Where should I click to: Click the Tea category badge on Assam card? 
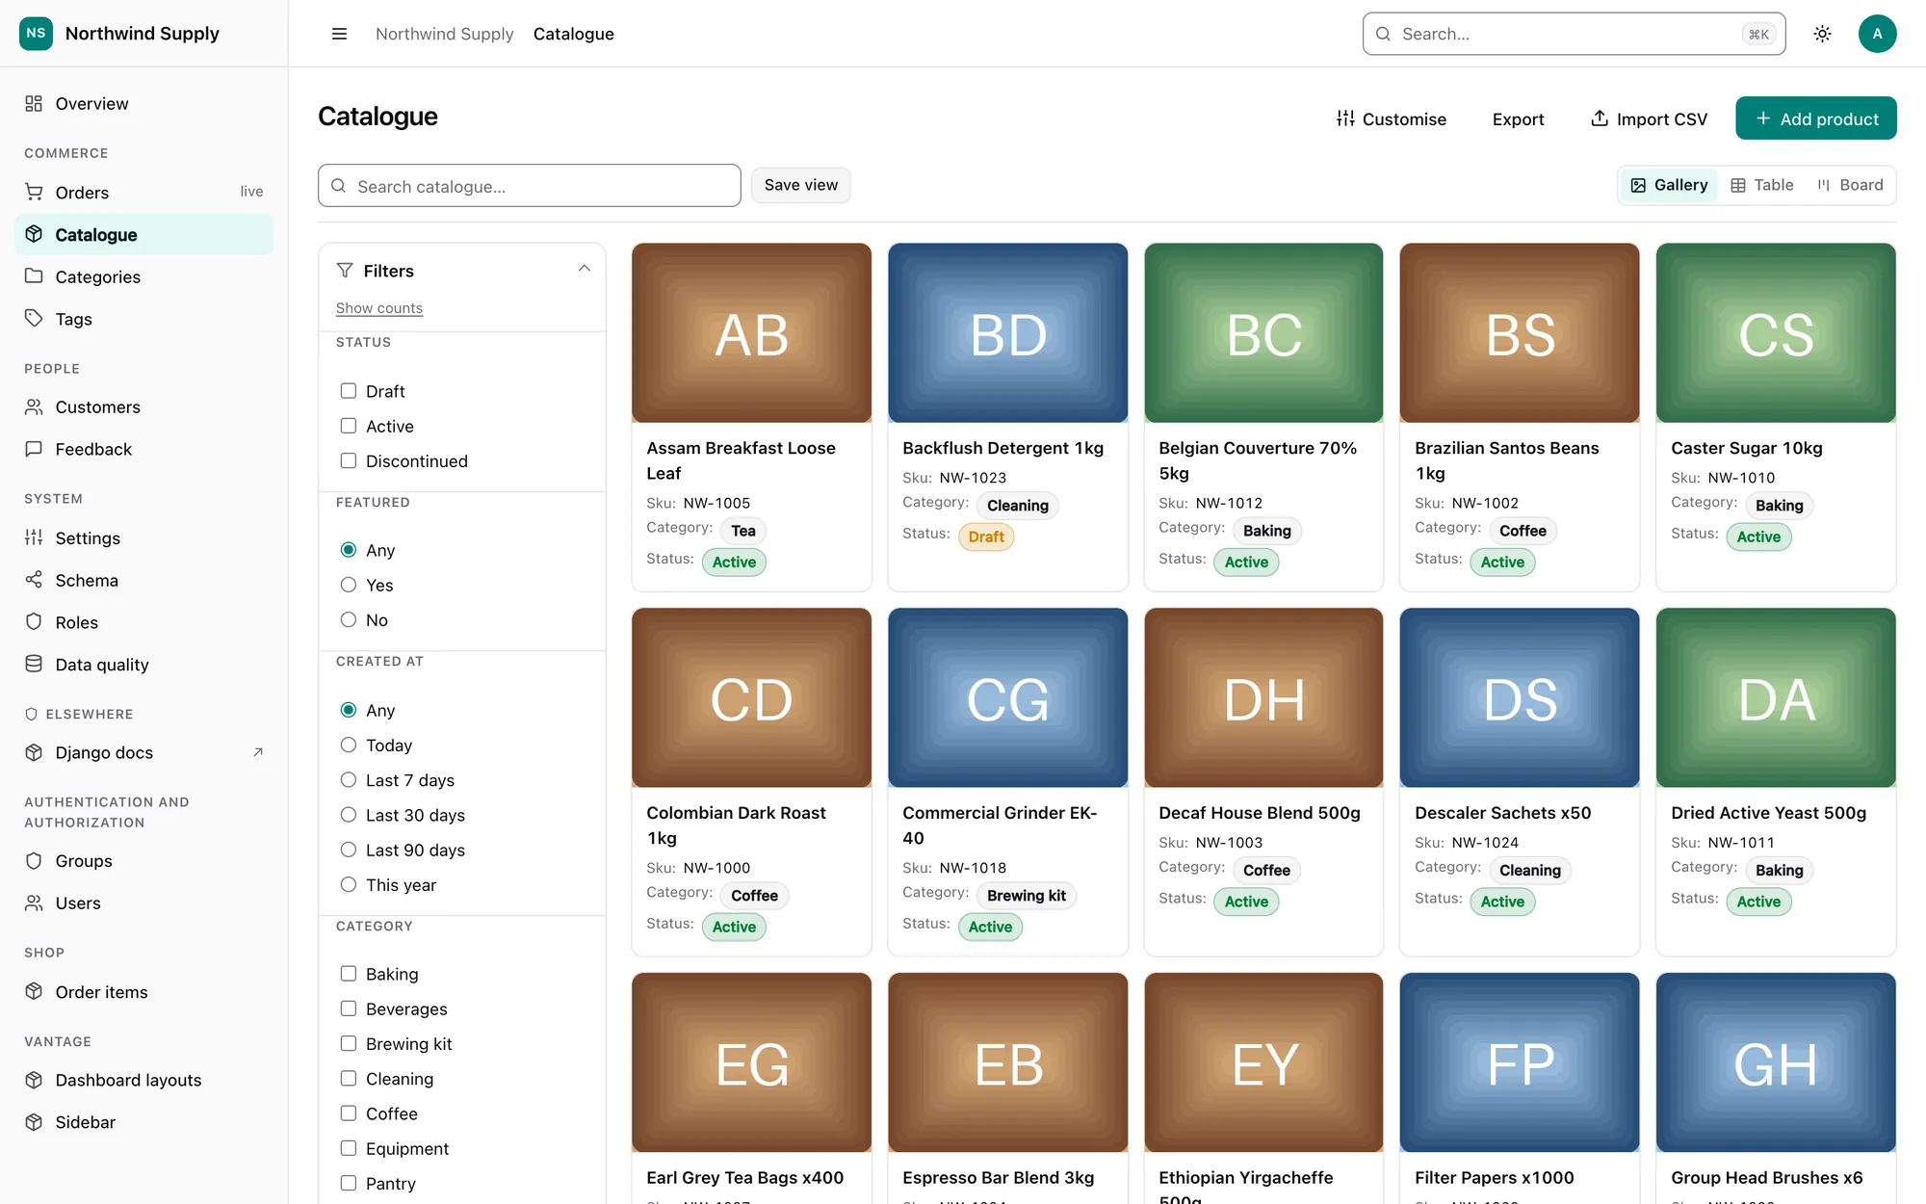point(743,531)
